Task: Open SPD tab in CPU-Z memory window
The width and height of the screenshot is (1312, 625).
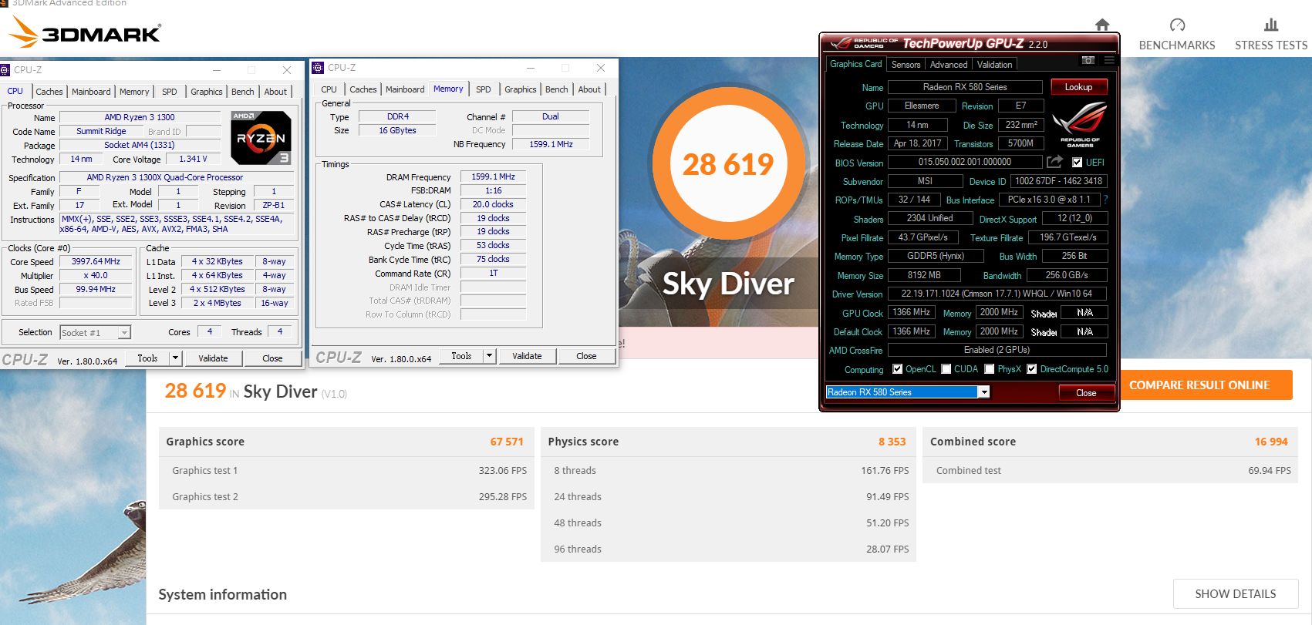Action: pos(484,89)
